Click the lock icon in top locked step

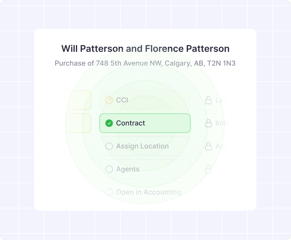click(x=208, y=100)
